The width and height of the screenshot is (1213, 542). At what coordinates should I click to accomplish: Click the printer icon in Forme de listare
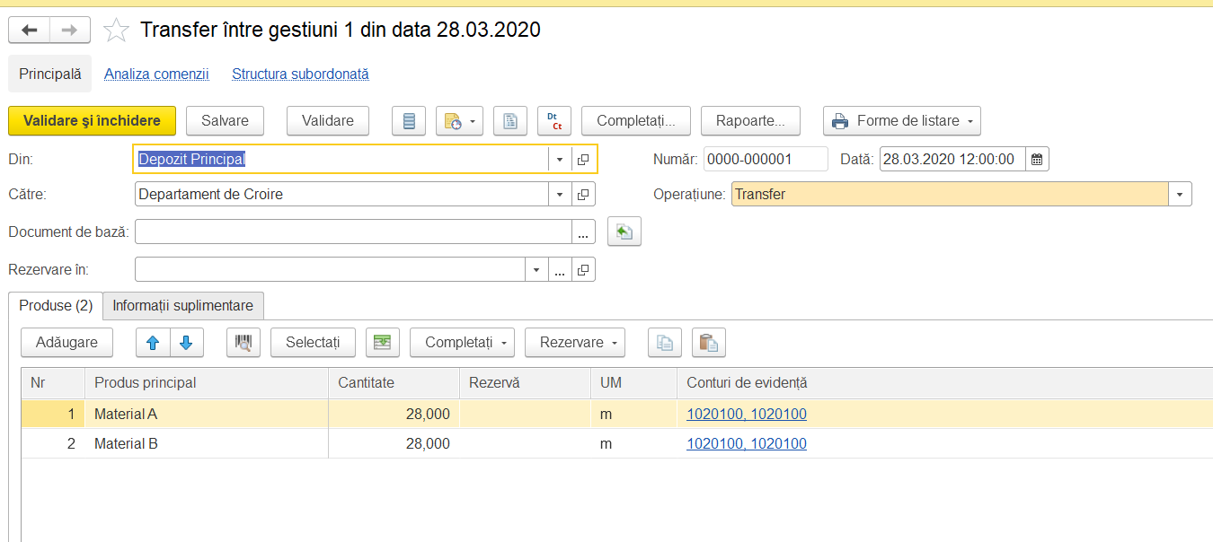(x=840, y=121)
